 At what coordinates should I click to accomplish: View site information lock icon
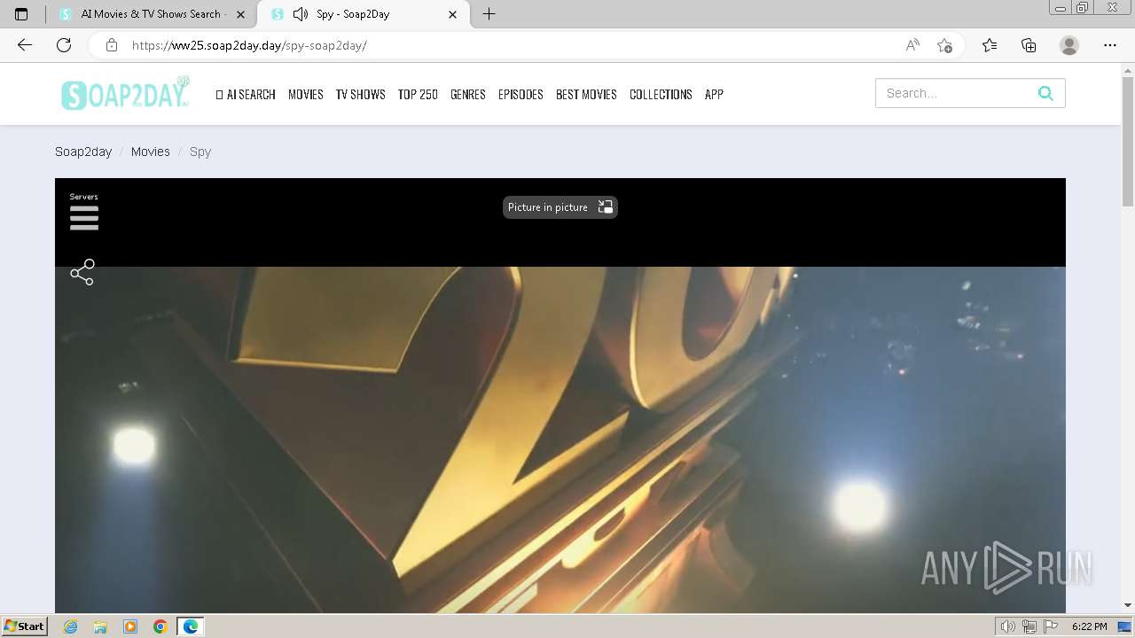pyautogui.click(x=112, y=45)
